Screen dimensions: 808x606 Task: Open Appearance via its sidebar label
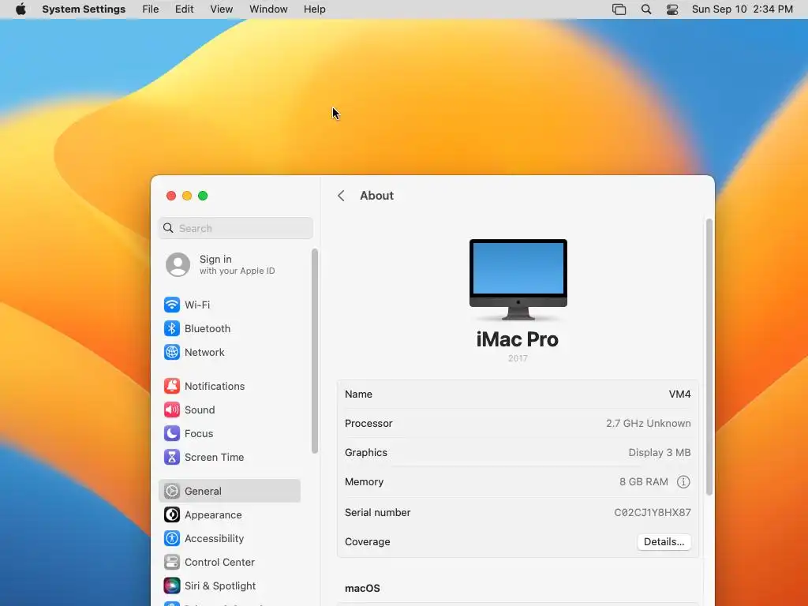click(x=213, y=514)
